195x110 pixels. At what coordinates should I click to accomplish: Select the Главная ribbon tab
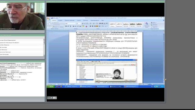click(x=54, y=20)
